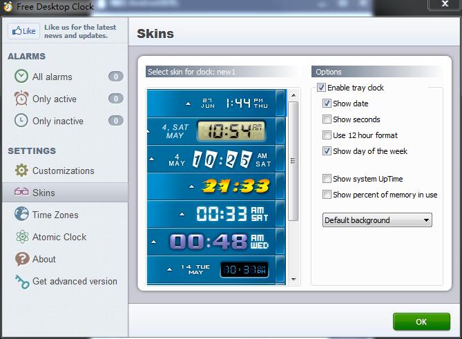Turn on Use 12 hour format
The height and width of the screenshot is (339, 462).
click(327, 135)
